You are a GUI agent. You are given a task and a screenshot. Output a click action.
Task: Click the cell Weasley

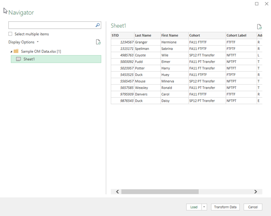tap(147, 88)
